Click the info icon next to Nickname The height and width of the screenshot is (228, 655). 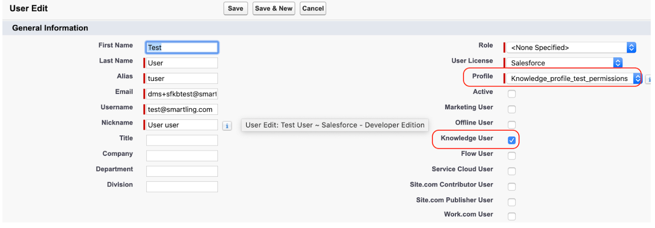coord(227,126)
